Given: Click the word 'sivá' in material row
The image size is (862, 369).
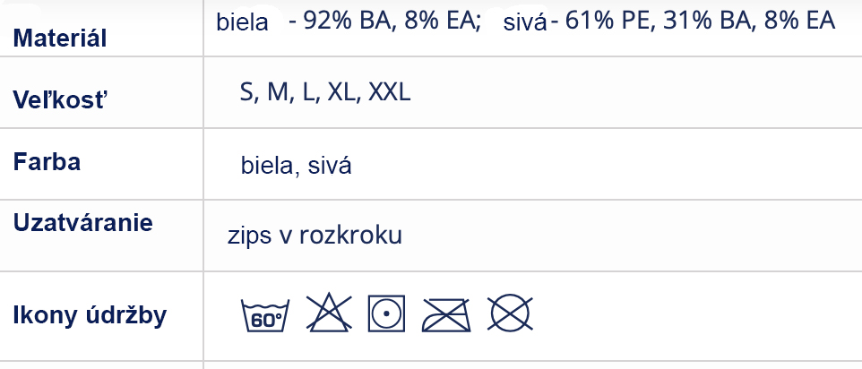Looking at the screenshot, I should point(525,23).
